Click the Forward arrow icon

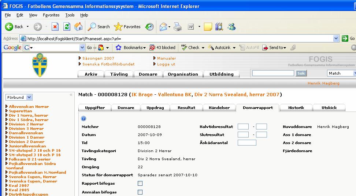(38, 27)
